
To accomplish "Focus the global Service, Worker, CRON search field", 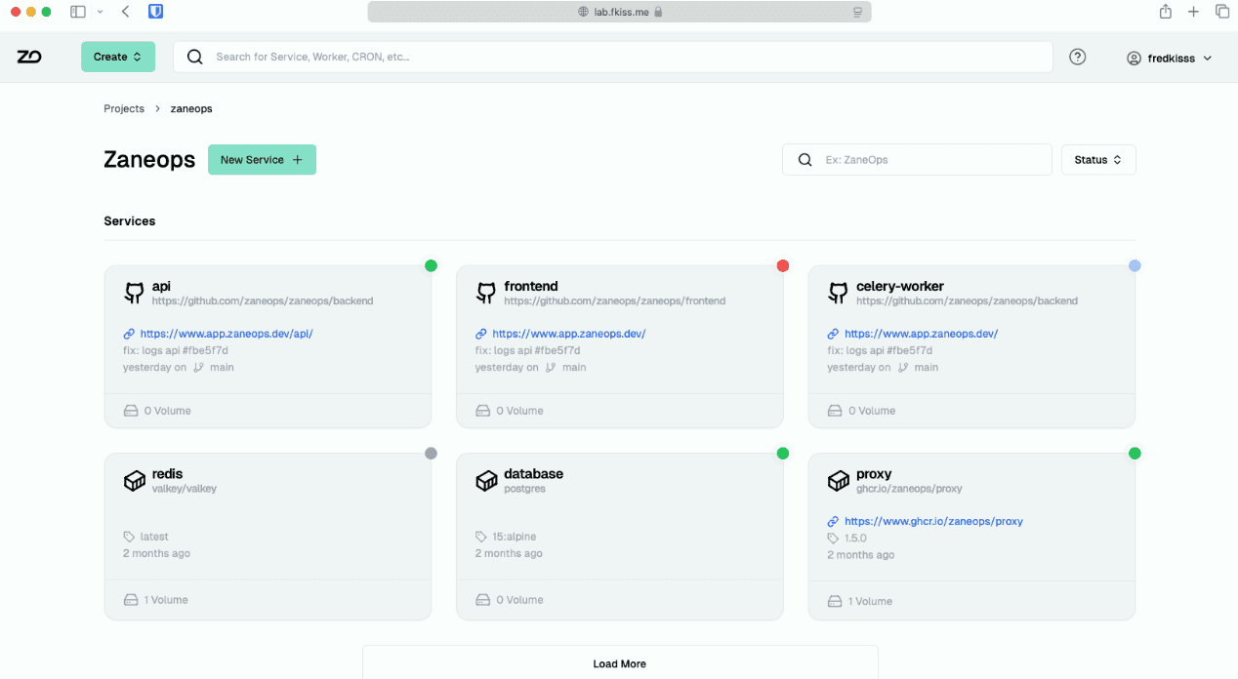I will (613, 57).
